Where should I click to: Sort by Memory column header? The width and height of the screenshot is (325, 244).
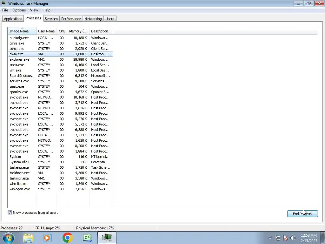click(78, 31)
